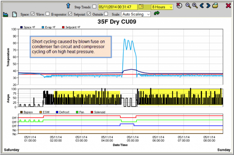The width and height of the screenshot is (234, 155).
Task: Go to next time period arrow
Action: (x=208, y=6)
